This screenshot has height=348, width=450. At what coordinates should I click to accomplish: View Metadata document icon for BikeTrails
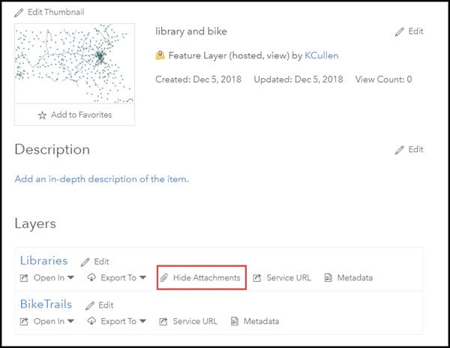(235, 321)
